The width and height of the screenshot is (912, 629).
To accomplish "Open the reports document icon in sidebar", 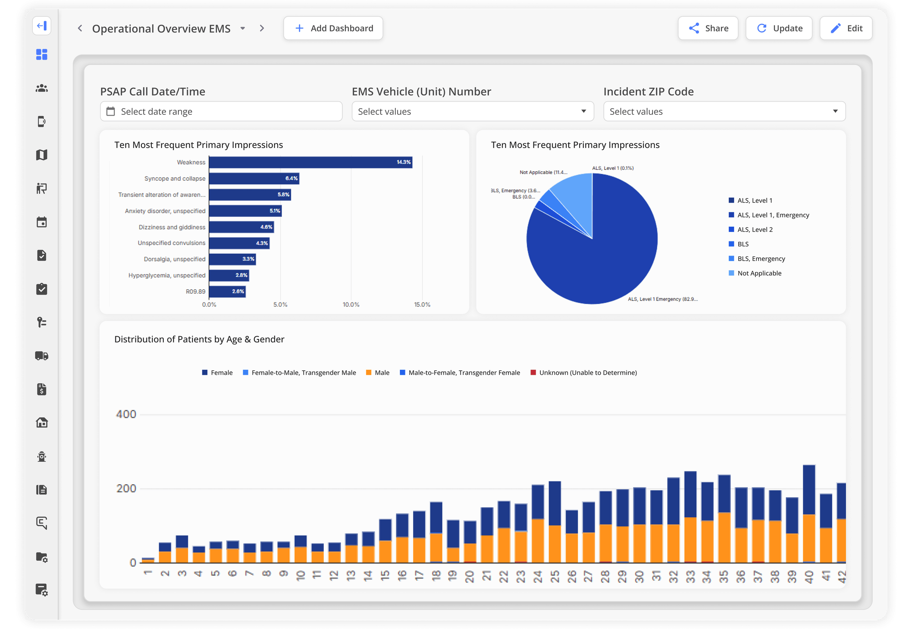I will point(41,490).
